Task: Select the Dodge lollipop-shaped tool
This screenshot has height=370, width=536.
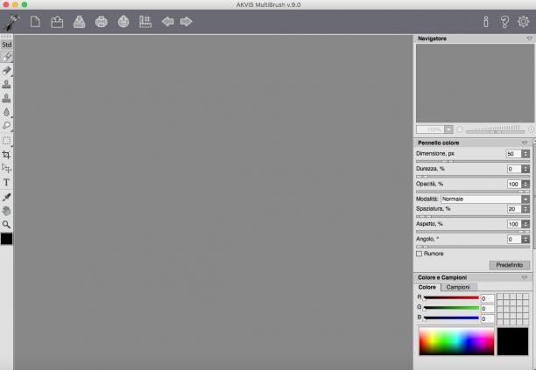Action: click(6, 126)
